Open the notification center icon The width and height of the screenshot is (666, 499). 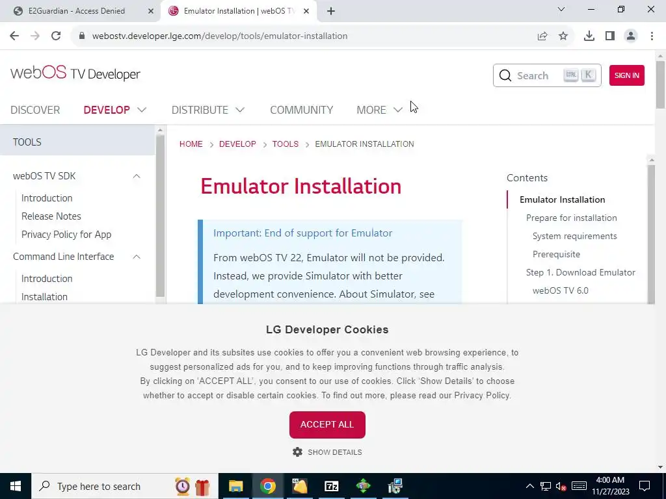tap(645, 486)
